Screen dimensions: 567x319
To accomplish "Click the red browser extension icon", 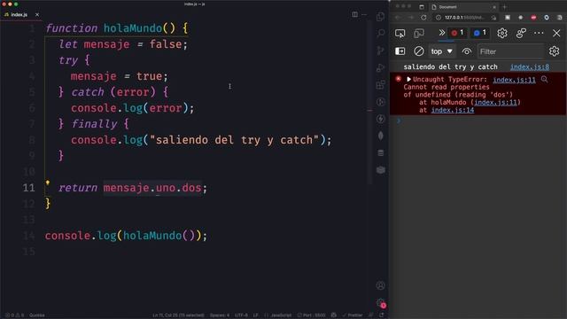I will click(x=533, y=18).
